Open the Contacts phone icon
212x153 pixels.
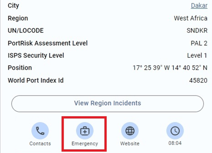pos(40,131)
